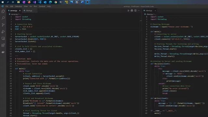Open the yellow Python icon on taskbar

66,2
